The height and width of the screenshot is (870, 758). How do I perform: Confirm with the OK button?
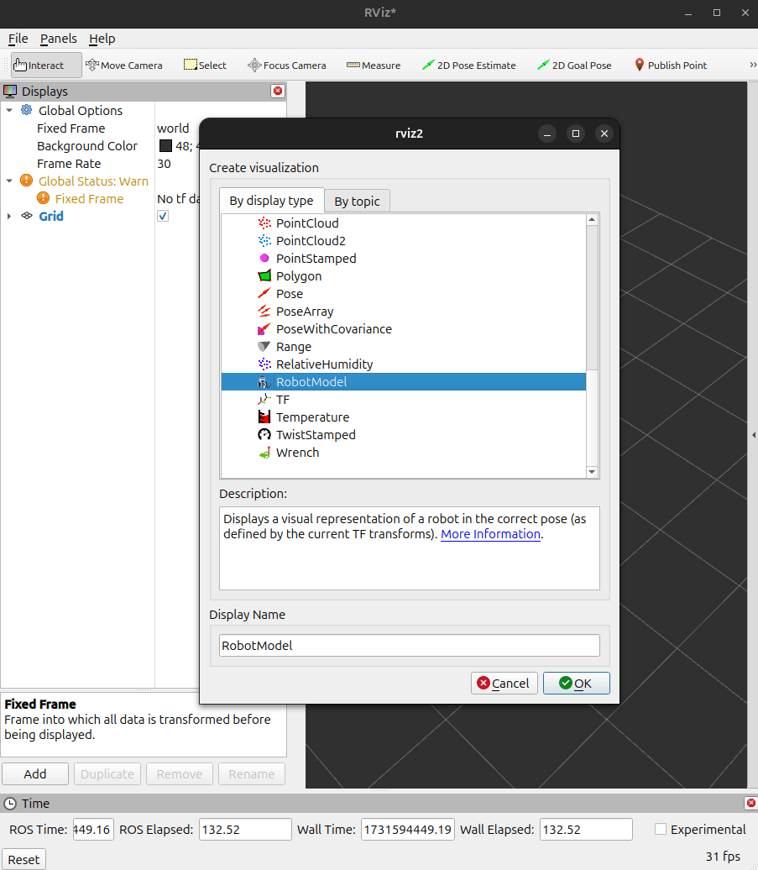(x=576, y=683)
